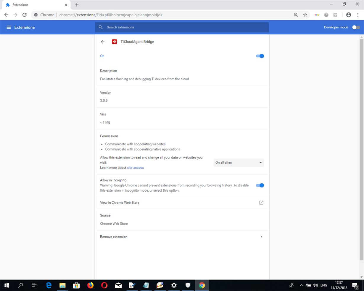Click the size value < 1 MB
This screenshot has height=291, width=364.
click(105, 122)
